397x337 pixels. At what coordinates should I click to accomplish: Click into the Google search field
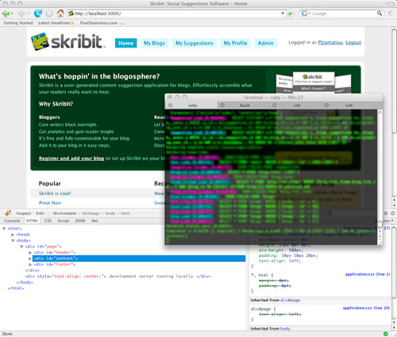[343, 13]
